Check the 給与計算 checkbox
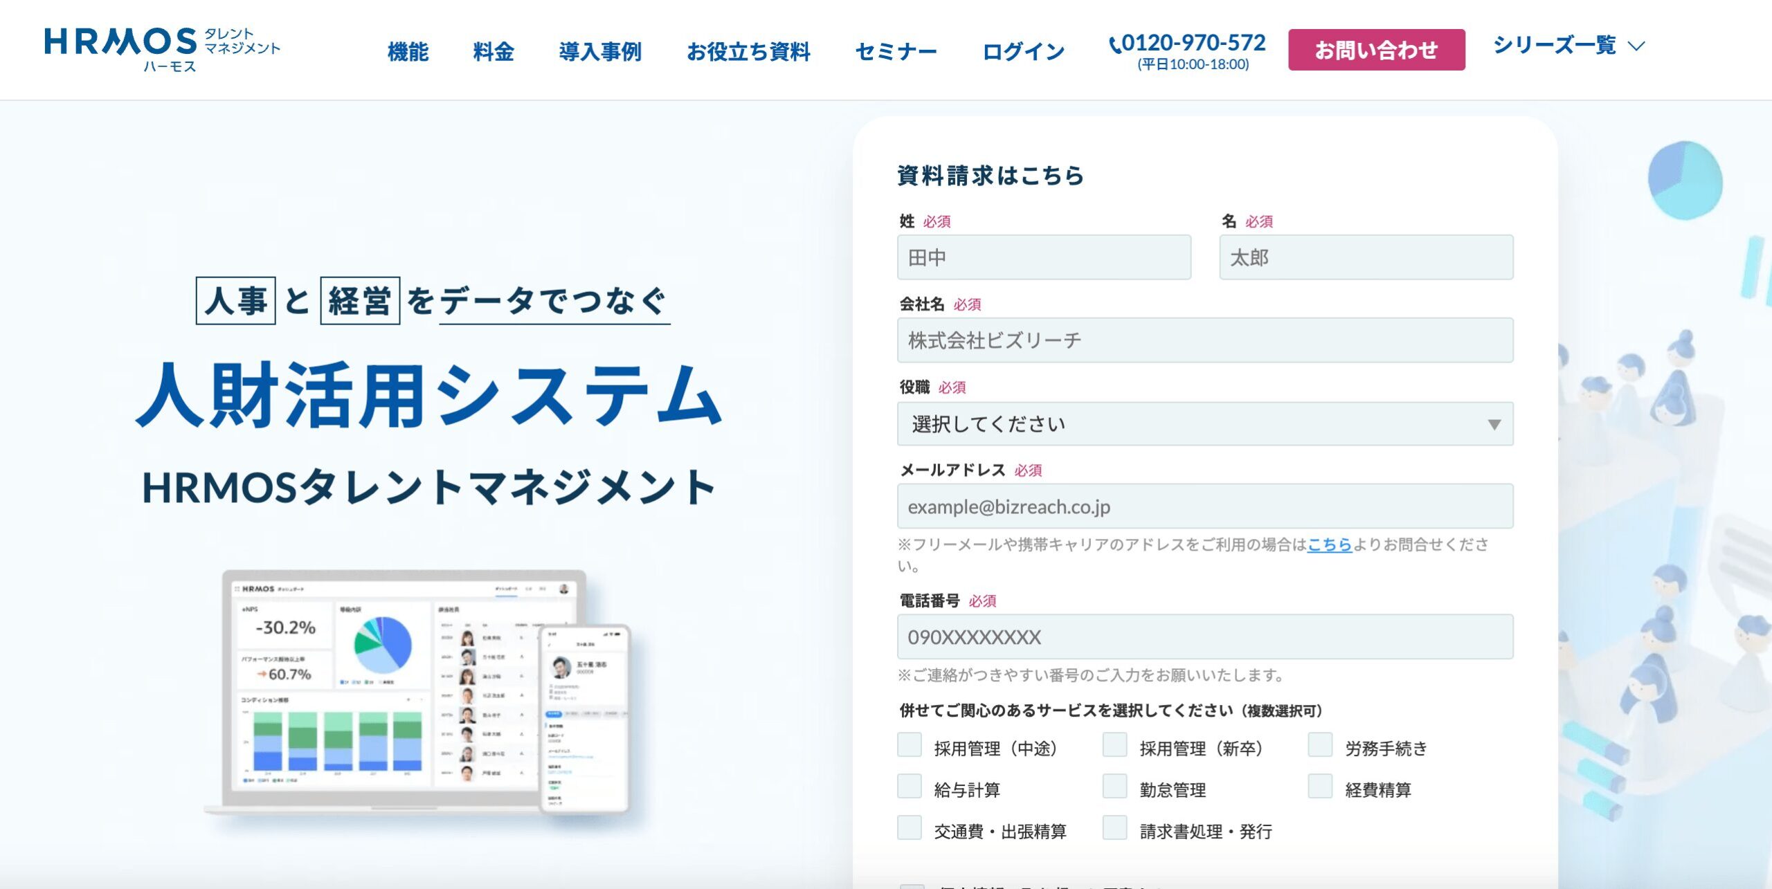 coord(909,787)
